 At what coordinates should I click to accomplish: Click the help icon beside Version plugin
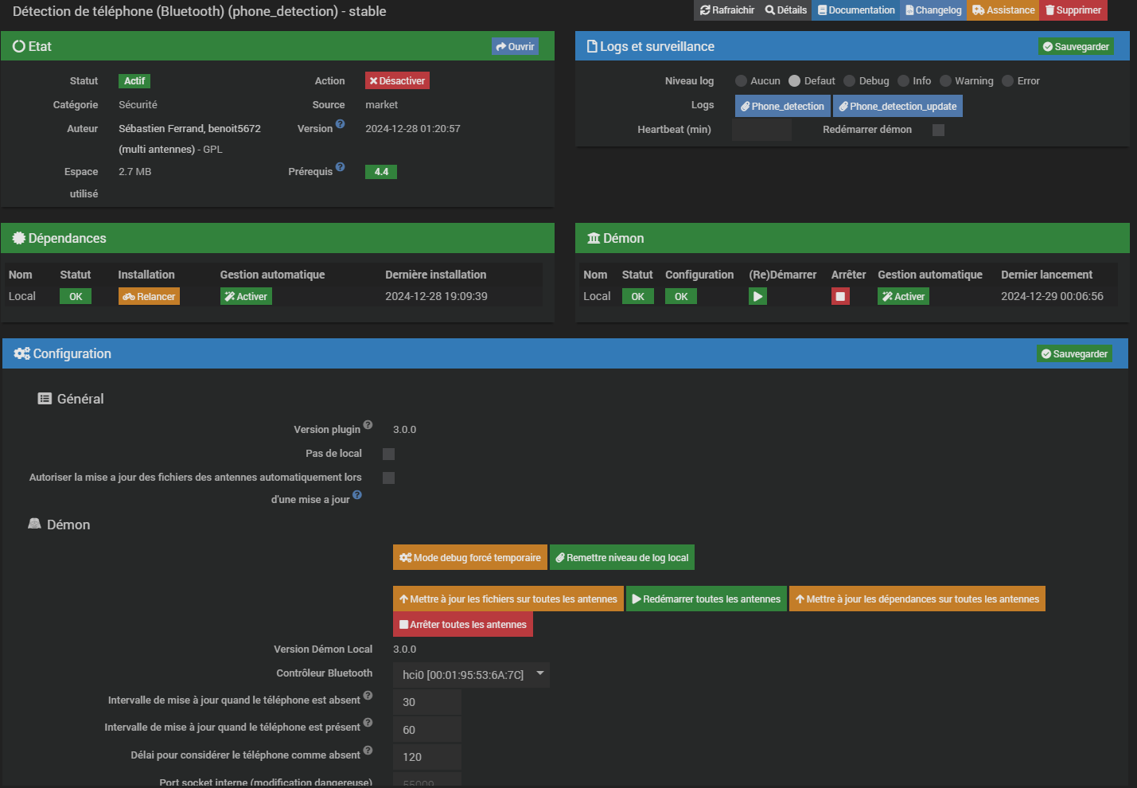pyautogui.click(x=368, y=425)
